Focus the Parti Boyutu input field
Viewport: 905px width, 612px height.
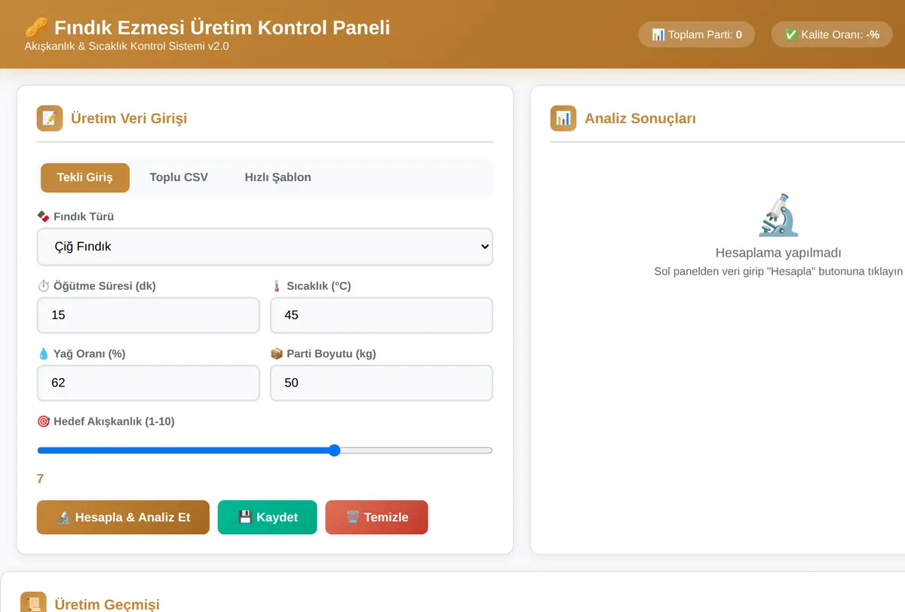click(x=382, y=383)
